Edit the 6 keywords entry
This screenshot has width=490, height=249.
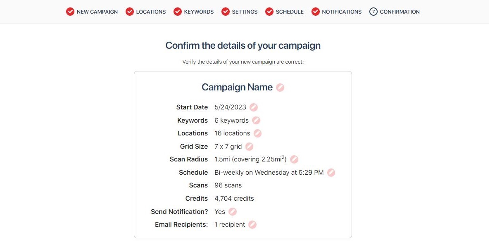[256, 121]
